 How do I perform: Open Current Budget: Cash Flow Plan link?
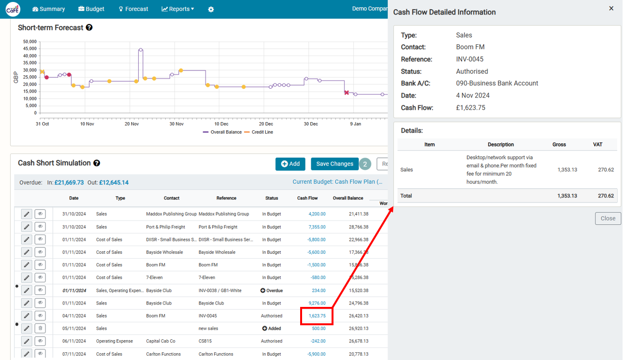point(337,182)
